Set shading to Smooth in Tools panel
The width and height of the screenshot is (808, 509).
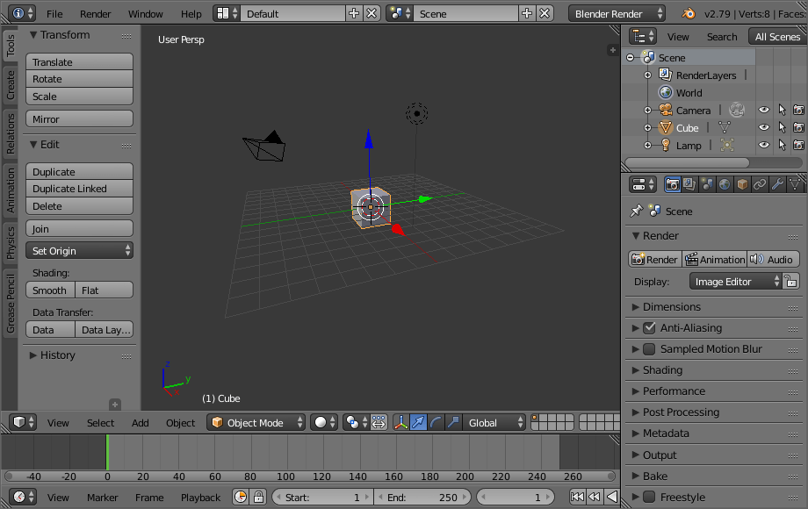tap(49, 290)
